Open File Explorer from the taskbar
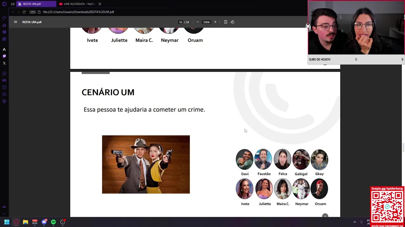The width and height of the screenshot is (405, 227). coord(25,222)
